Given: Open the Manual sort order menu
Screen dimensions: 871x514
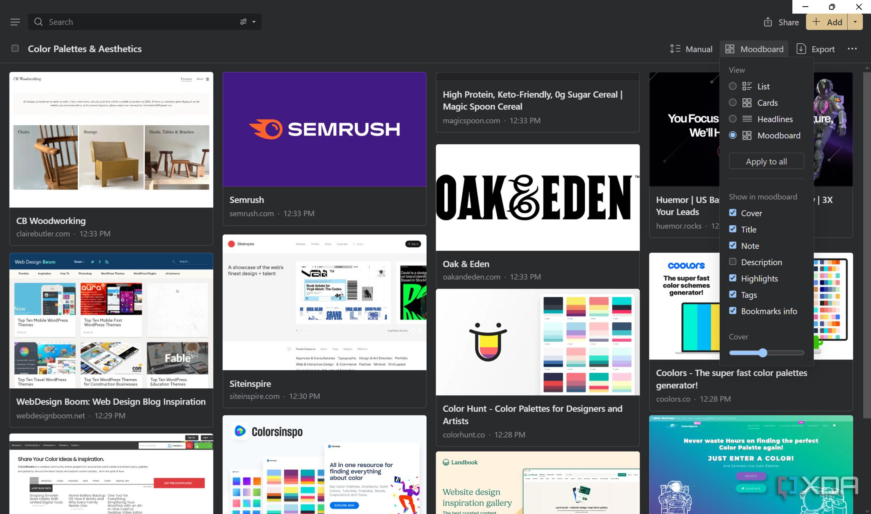Looking at the screenshot, I should [x=691, y=49].
